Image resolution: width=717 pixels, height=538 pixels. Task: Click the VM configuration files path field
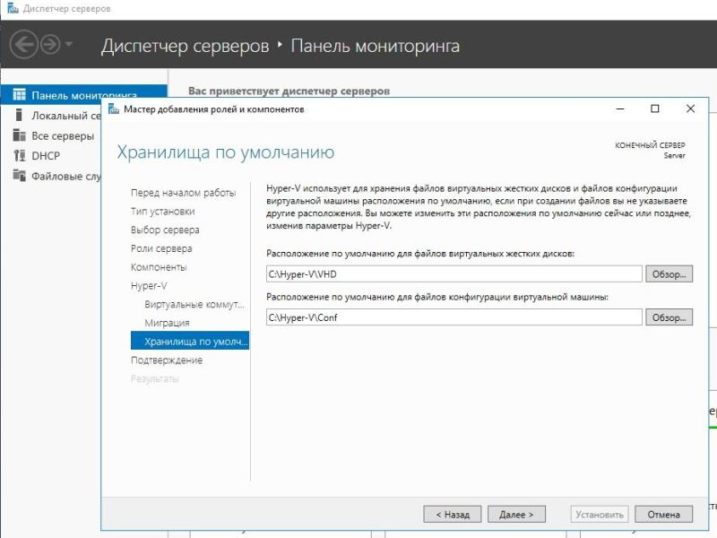454,317
